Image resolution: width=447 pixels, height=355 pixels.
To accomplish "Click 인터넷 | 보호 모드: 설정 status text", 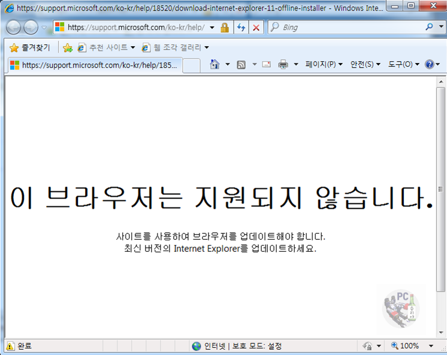I will tap(243, 346).
